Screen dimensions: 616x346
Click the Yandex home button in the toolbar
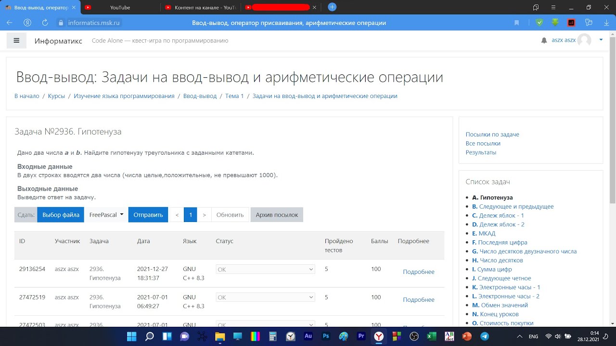coord(27,23)
